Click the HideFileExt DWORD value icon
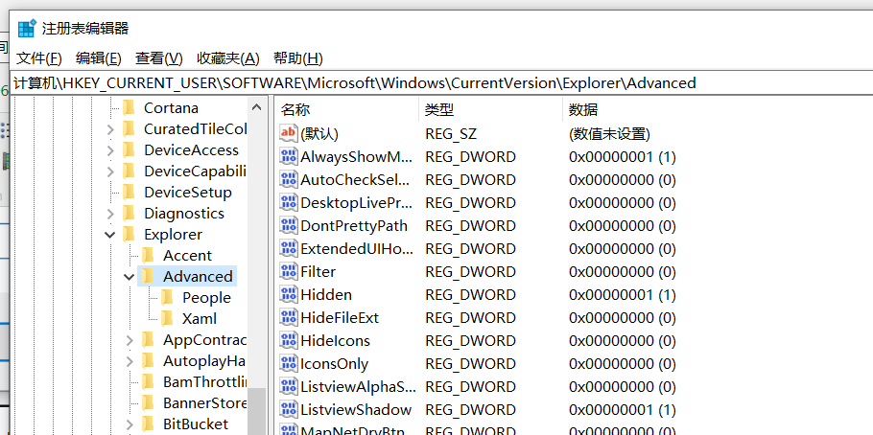 (x=289, y=318)
